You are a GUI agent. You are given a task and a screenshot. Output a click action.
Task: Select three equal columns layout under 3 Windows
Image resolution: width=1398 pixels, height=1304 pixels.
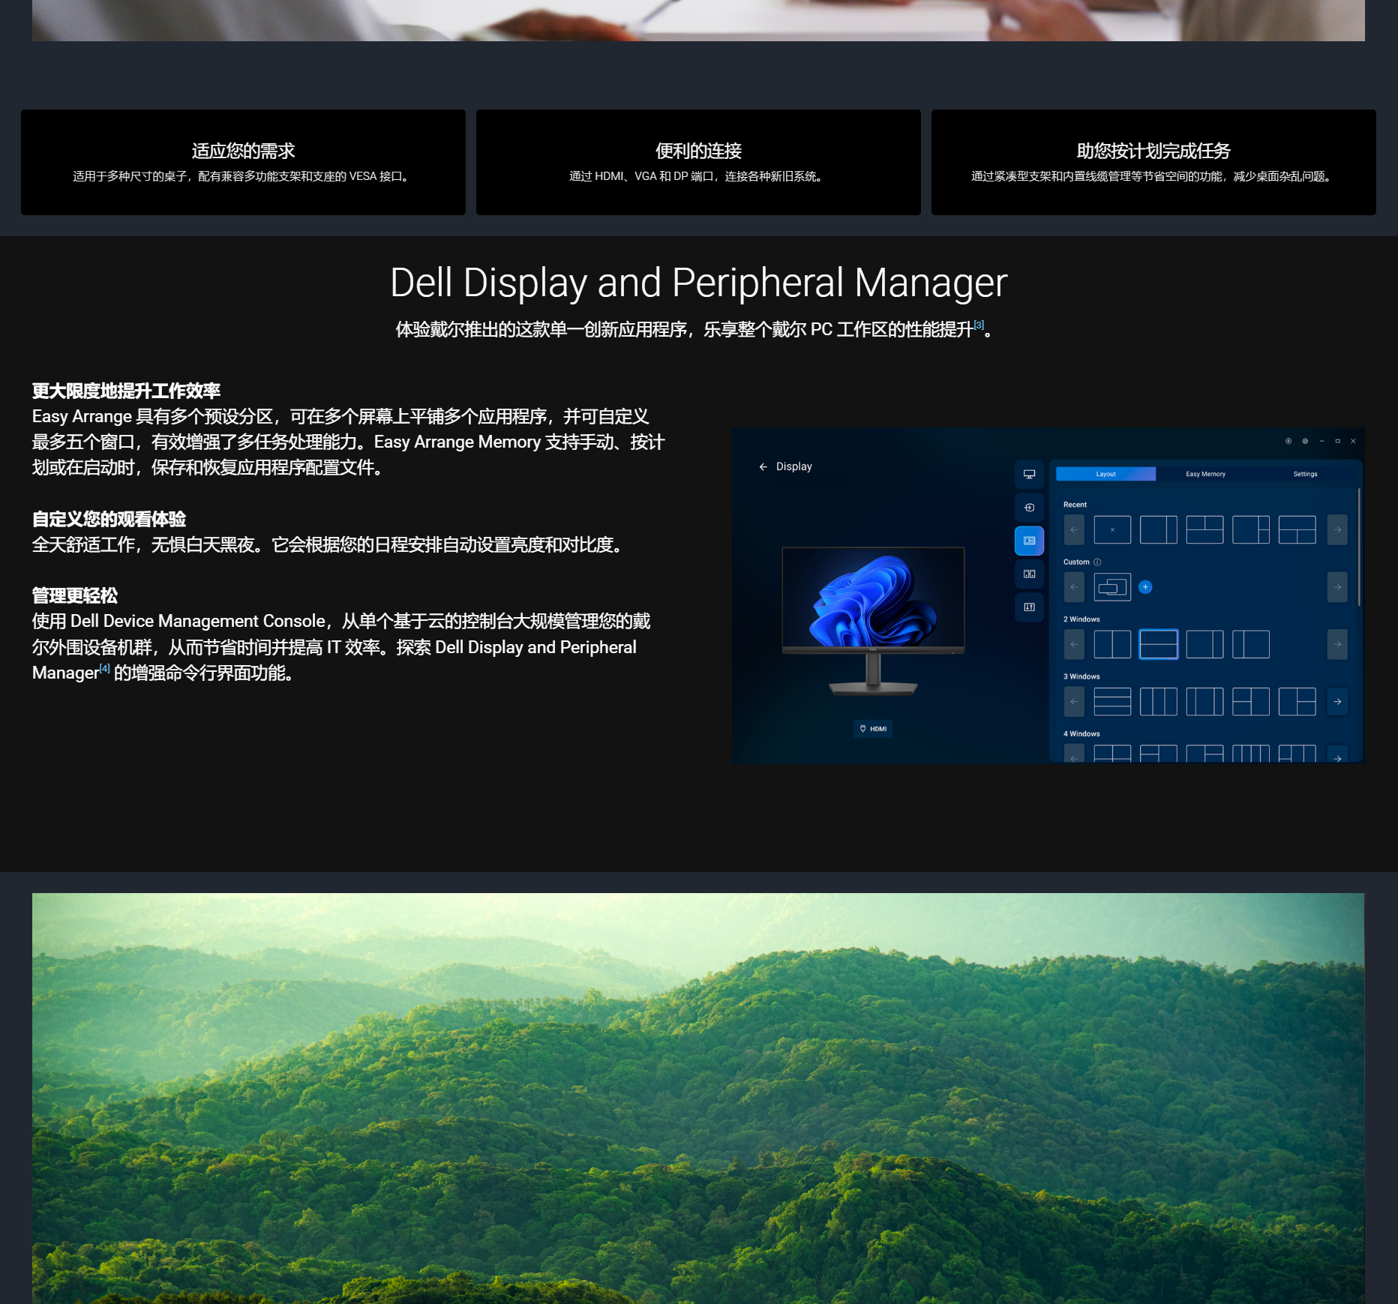[x=1159, y=702]
